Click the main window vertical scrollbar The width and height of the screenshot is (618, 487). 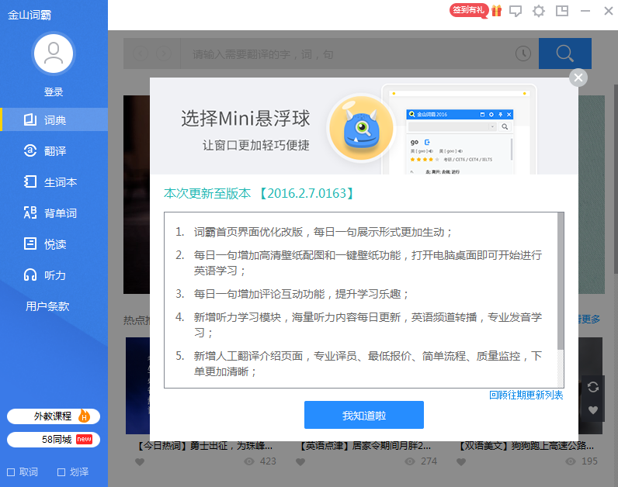click(616, 179)
